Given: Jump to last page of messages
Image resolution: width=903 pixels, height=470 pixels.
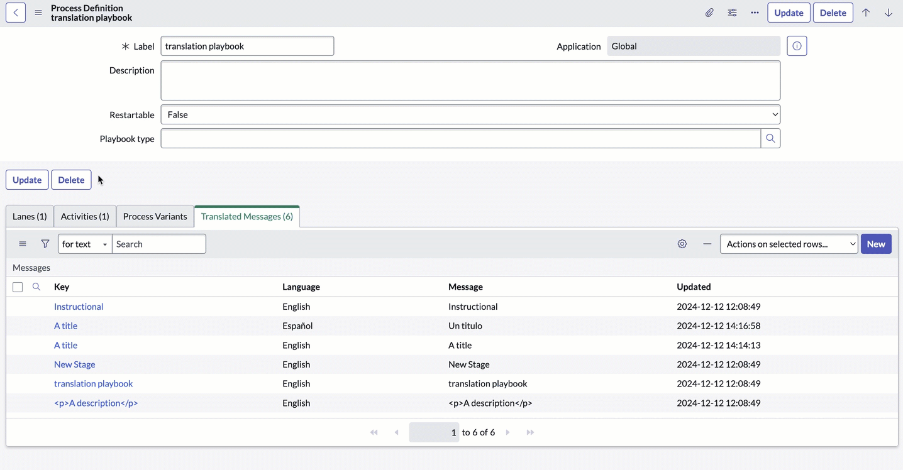Looking at the screenshot, I should coord(530,432).
